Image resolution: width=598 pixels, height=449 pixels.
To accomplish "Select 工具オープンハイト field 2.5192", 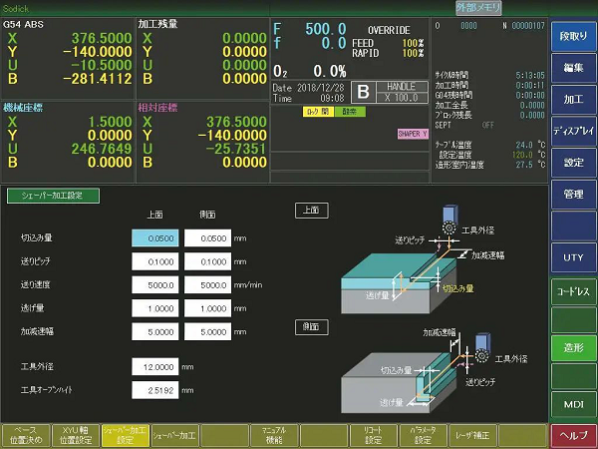I will [x=154, y=390].
